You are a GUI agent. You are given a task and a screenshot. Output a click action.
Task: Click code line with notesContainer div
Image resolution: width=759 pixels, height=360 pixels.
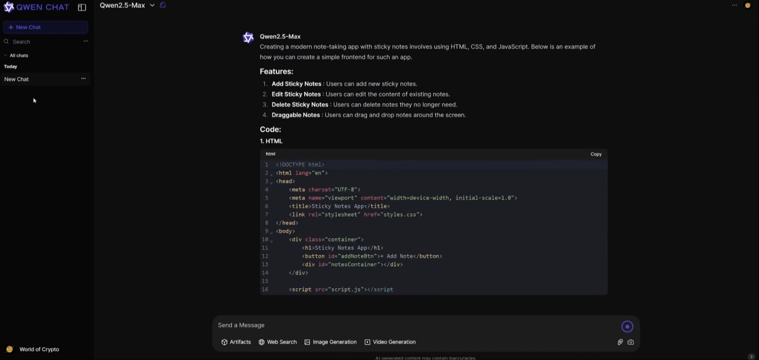[352, 265]
